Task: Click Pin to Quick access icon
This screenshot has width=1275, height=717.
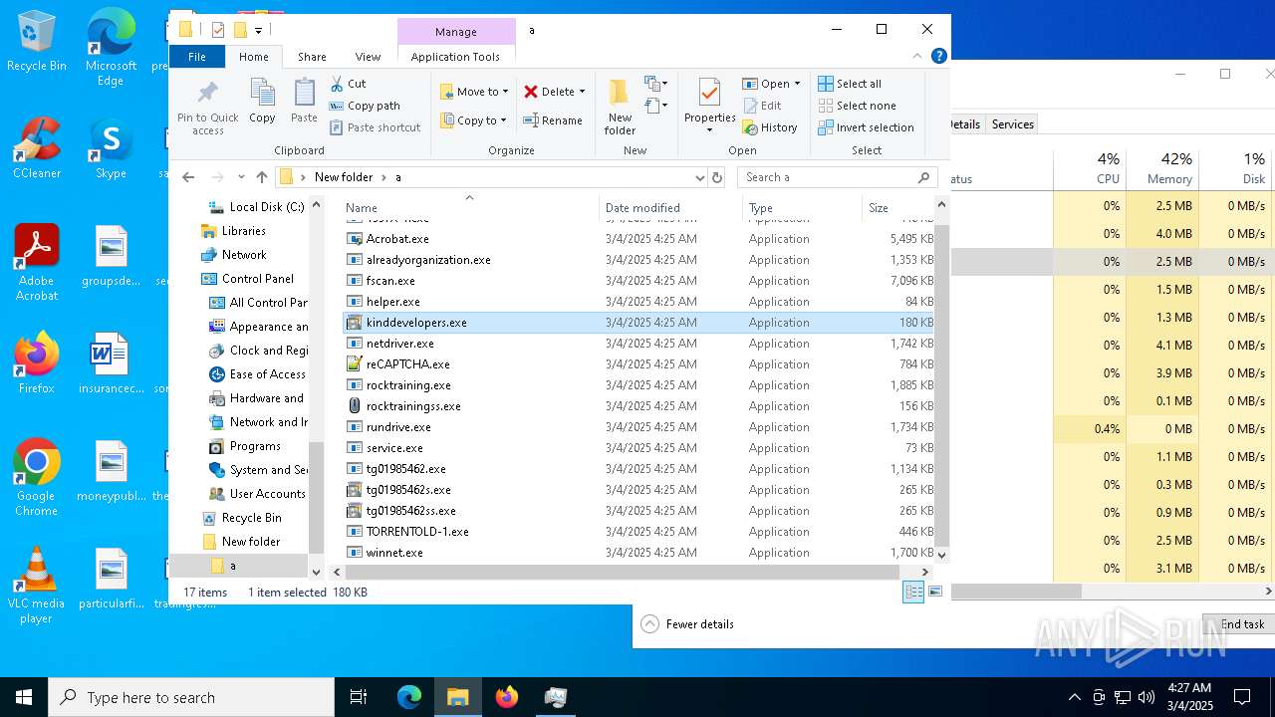Action: coord(208,108)
